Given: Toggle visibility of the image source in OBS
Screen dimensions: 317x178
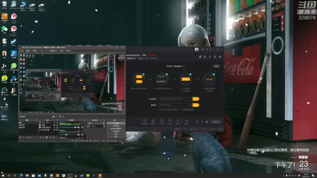Looking at the screenshot, I should 54,125.
